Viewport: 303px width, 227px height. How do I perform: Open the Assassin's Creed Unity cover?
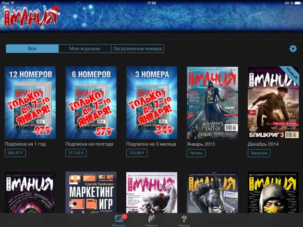pyautogui.click(x=212, y=103)
